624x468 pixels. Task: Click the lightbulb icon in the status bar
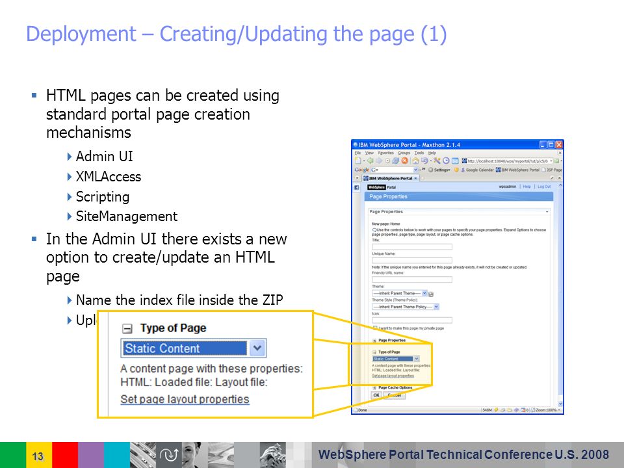(x=496, y=410)
